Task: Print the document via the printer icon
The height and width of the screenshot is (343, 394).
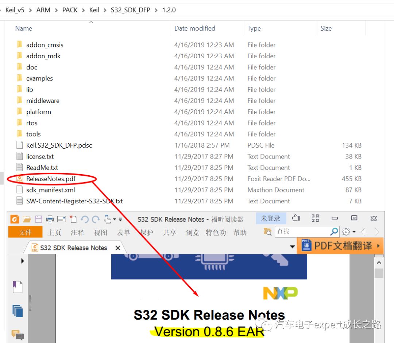Action: point(50,219)
